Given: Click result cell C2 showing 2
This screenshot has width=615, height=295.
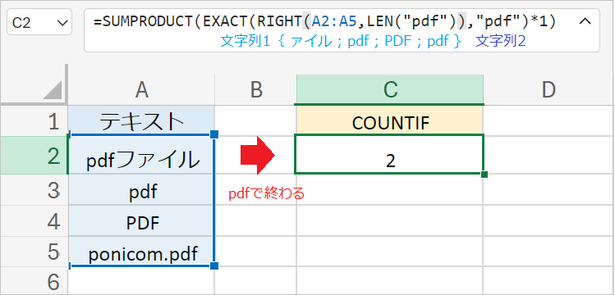Looking at the screenshot, I should (x=390, y=155).
